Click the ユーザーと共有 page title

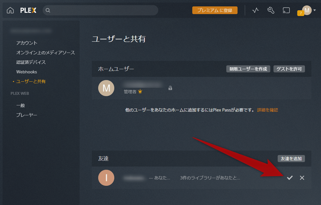119,39
